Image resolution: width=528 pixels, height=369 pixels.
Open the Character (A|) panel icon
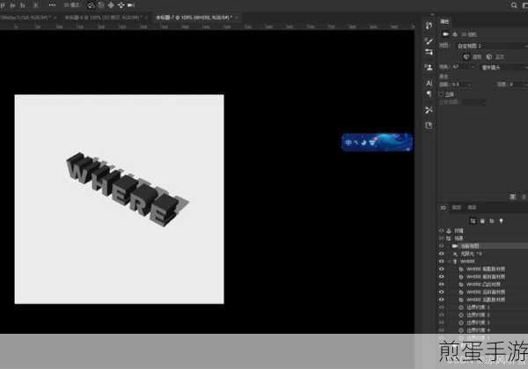(429, 83)
